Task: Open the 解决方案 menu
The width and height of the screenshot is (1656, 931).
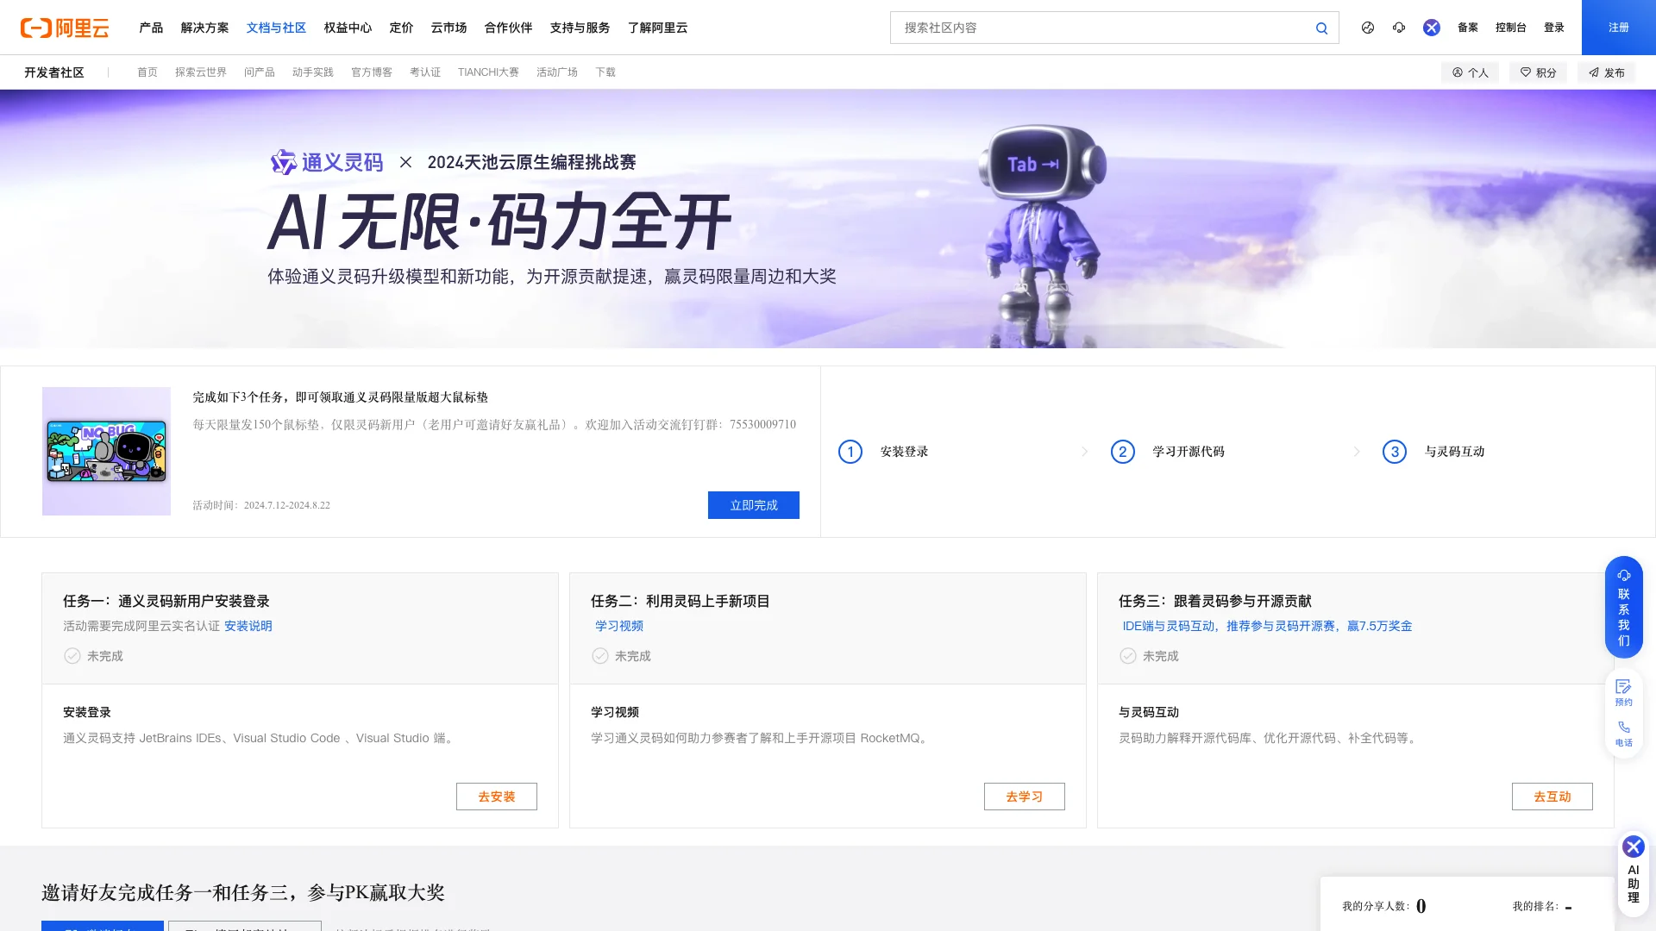Action: click(x=204, y=28)
